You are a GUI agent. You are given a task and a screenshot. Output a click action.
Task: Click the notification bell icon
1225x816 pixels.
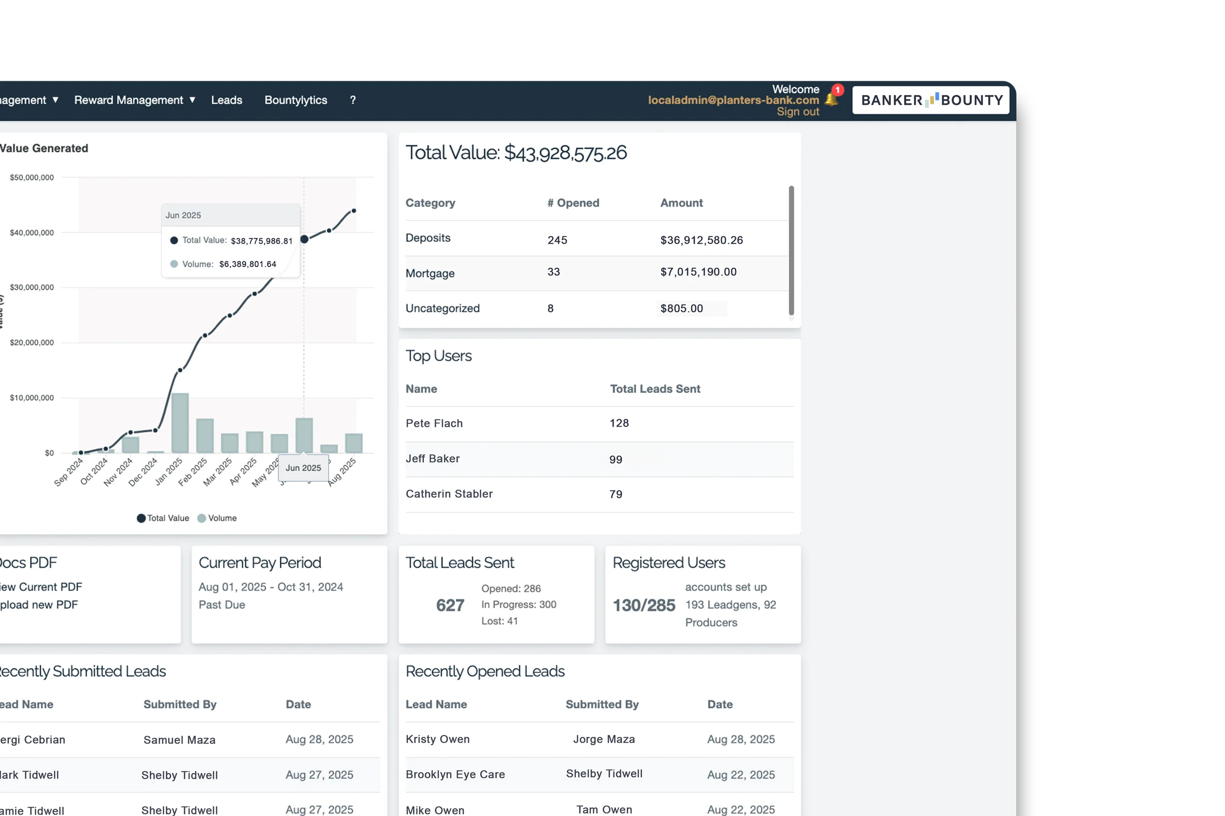pyautogui.click(x=832, y=99)
